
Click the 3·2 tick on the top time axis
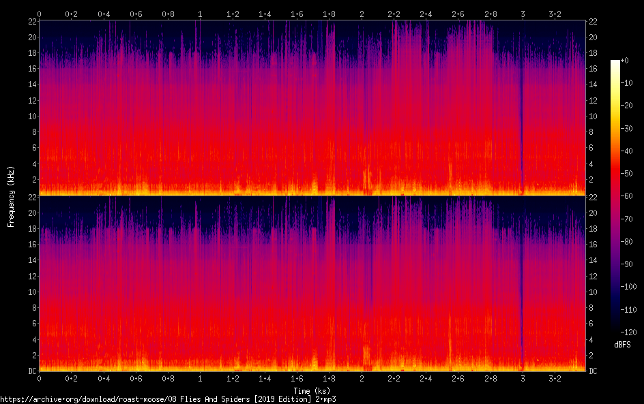point(555,13)
